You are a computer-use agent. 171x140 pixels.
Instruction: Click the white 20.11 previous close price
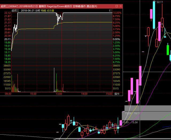click(x=7, y=39)
